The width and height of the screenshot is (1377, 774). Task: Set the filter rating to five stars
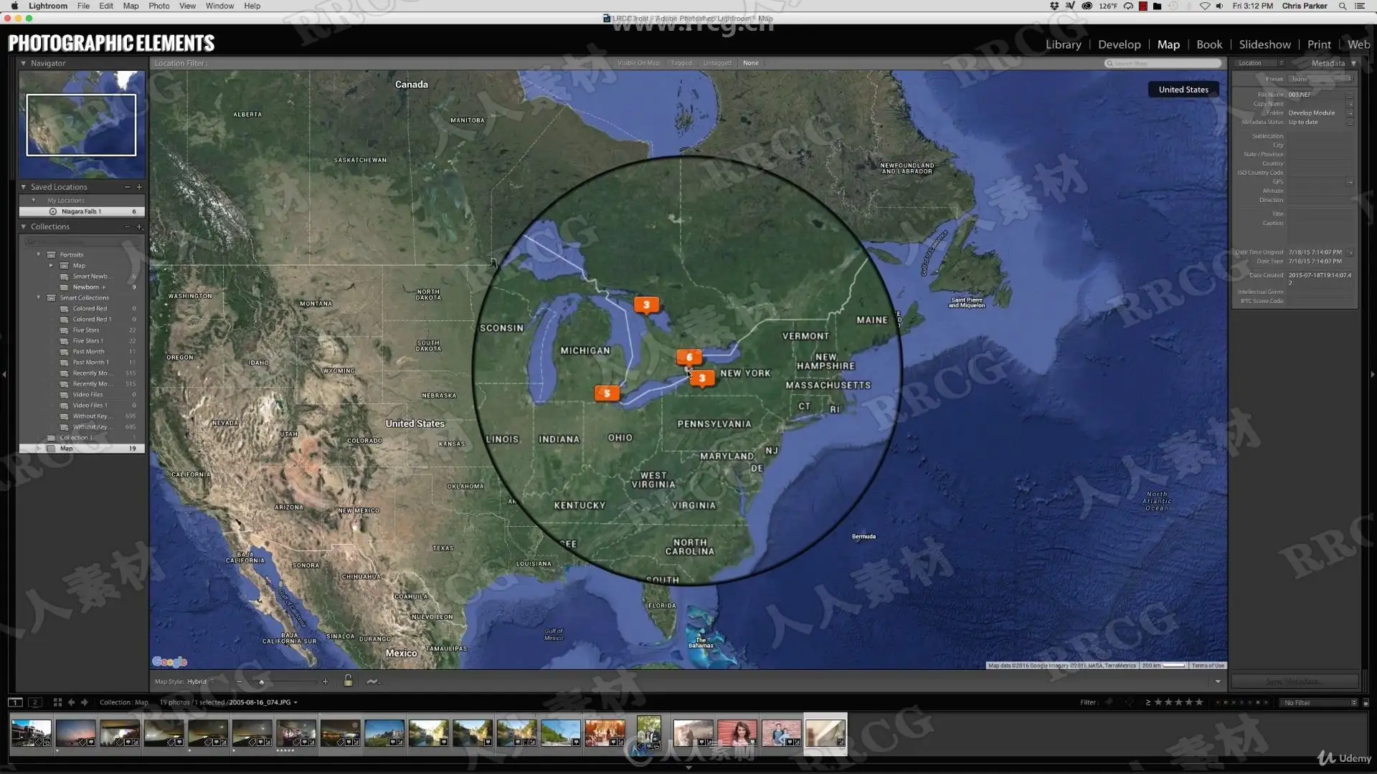point(1199,702)
